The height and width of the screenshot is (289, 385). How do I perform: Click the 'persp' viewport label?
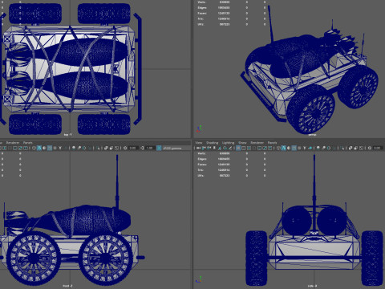tap(312, 135)
